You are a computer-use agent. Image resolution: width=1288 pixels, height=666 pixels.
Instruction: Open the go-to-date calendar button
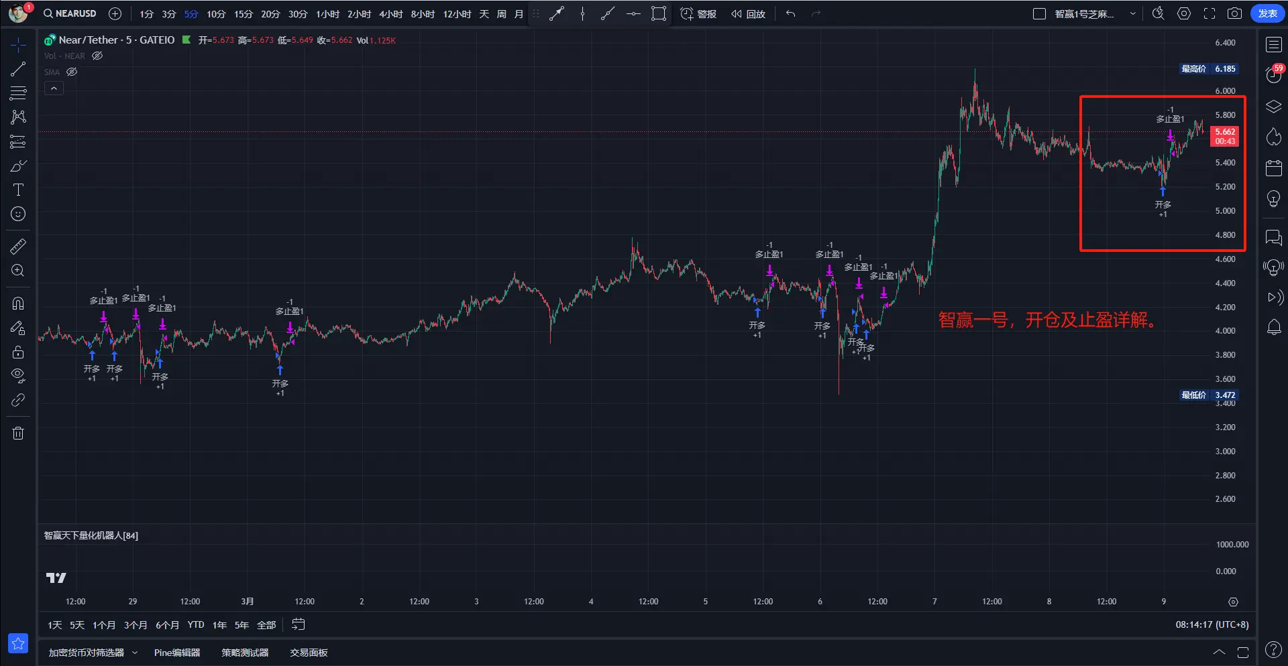[x=299, y=624]
